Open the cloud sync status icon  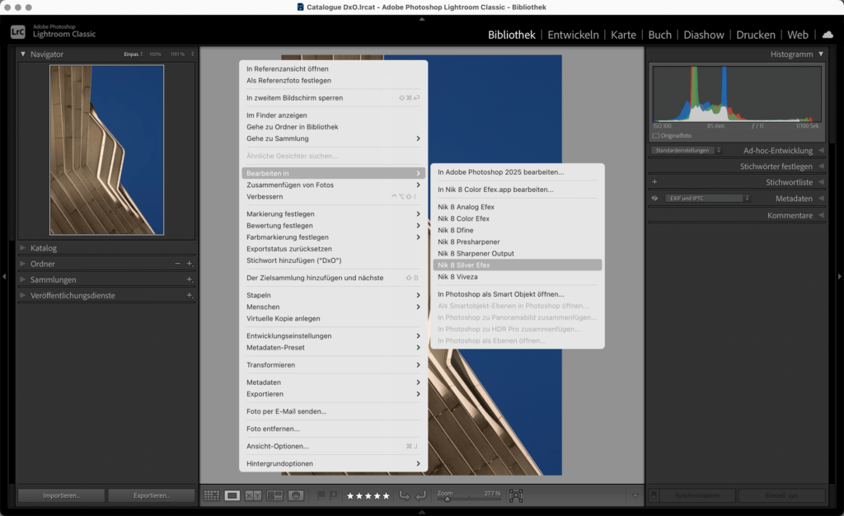coord(828,35)
